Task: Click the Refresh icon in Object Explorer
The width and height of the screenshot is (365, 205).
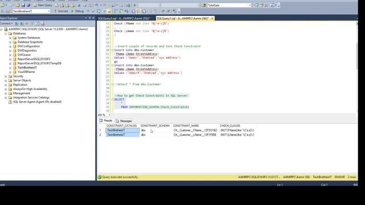Action: point(37,23)
